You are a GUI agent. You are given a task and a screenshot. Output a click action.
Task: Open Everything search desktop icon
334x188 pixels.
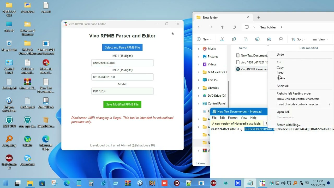pyautogui.click(x=9, y=141)
